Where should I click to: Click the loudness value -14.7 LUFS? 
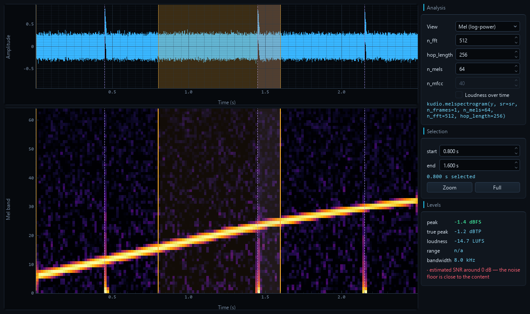[470, 241]
